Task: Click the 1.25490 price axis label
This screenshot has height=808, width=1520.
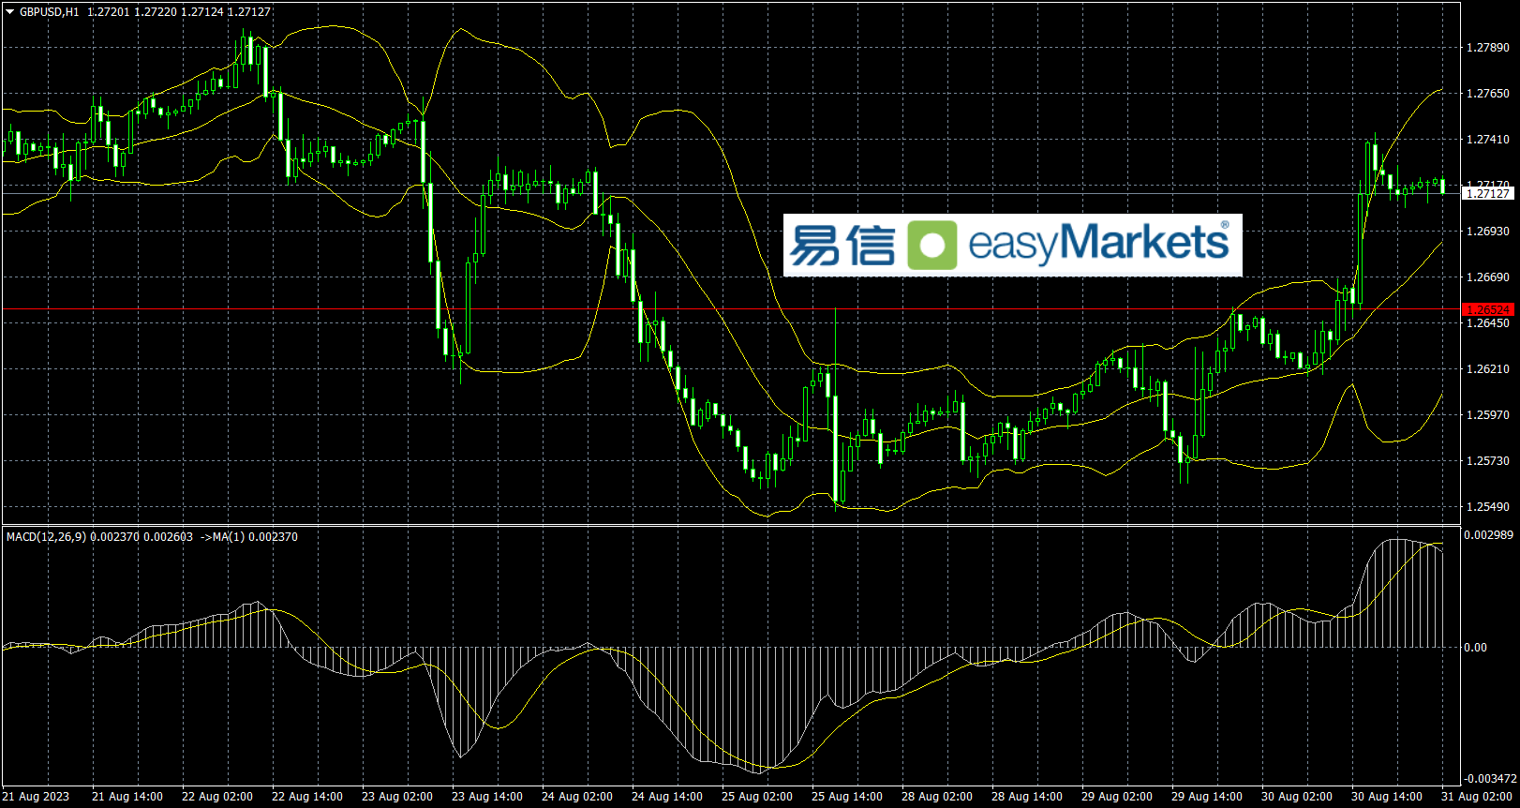Action: 1488,506
